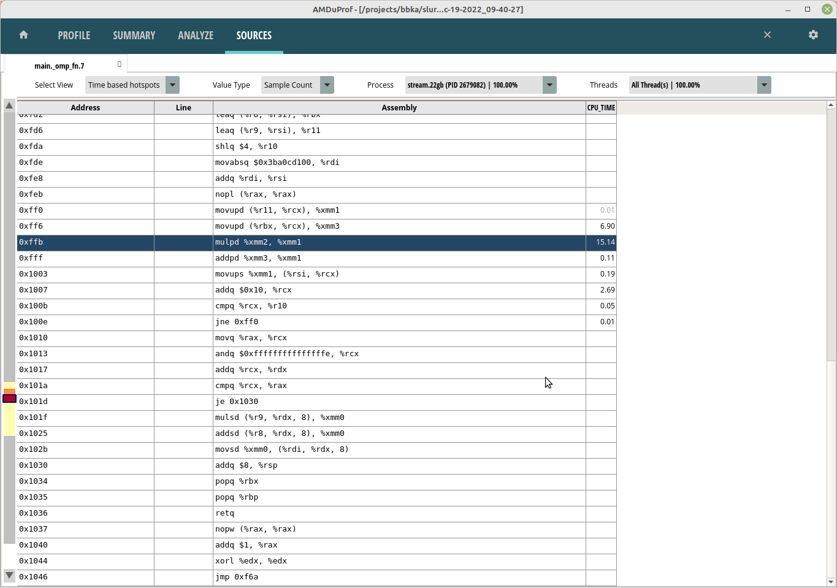Screen dimensions: 837x588
Task: Sort by the CPU_TIME column header
Action: [601, 108]
